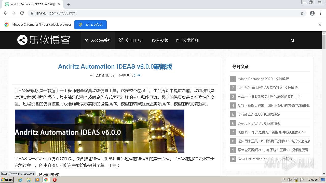Screen dimensions: 326x183
Task: Click the 分享 share link
Action: tap(137, 75)
